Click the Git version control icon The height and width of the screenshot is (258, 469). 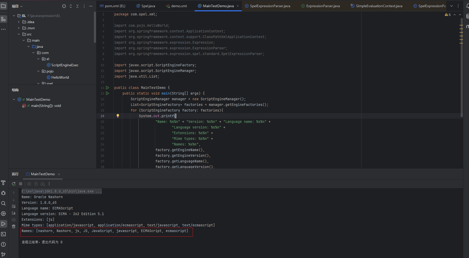(x=3, y=254)
